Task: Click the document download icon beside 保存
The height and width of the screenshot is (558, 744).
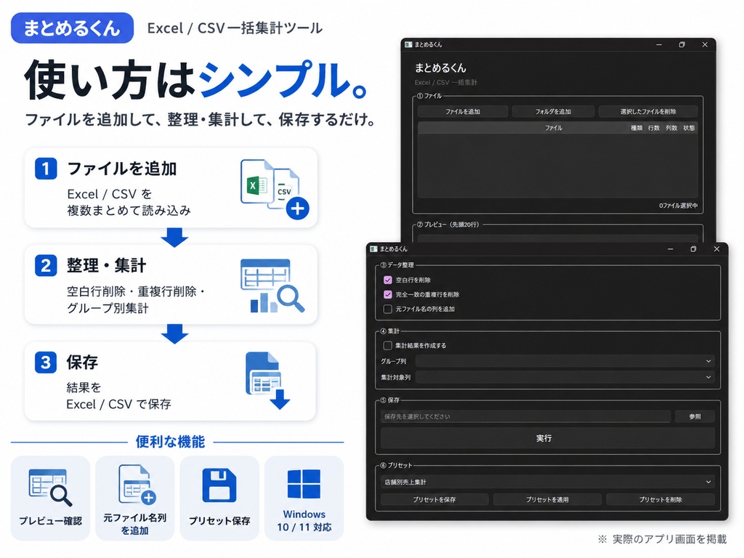Action: [267, 381]
